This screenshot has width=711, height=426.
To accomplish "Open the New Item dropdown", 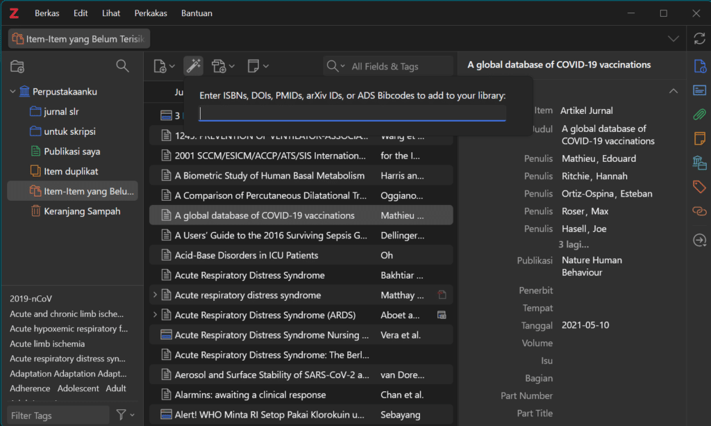I will (x=164, y=66).
